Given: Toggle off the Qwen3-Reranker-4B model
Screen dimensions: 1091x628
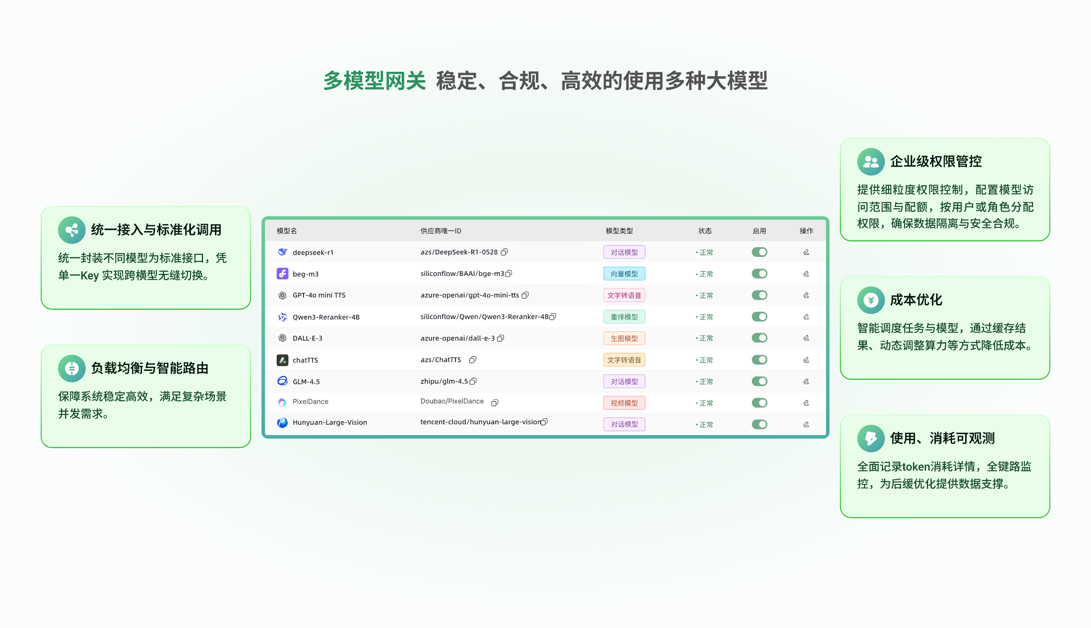Looking at the screenshot, I should pos(759,317).
